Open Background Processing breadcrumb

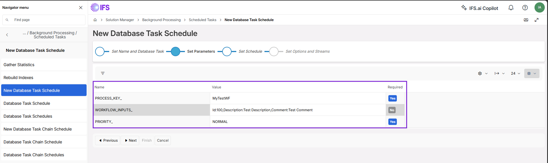tap(161, 20)
